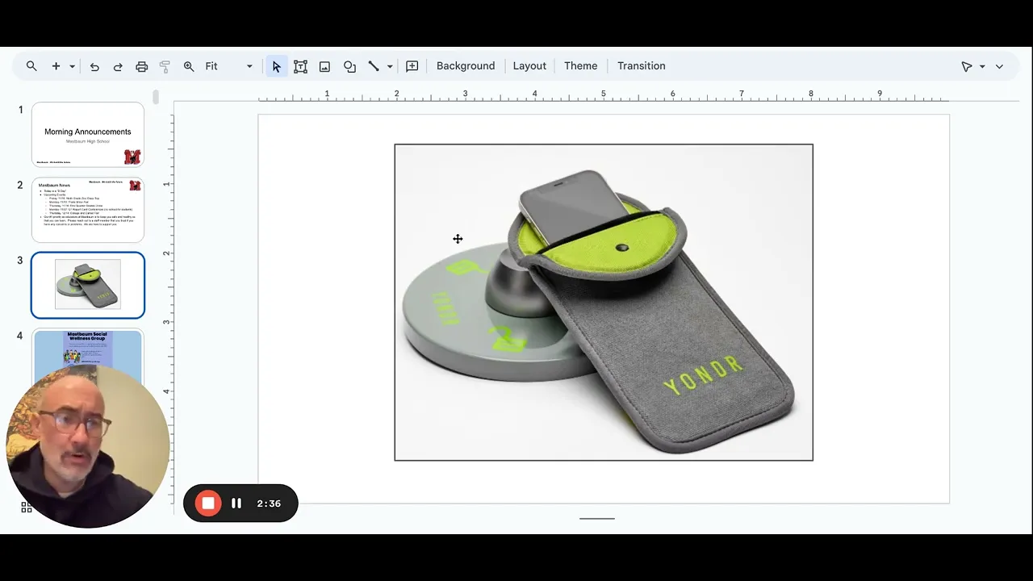Select the line tool
The height and width of the screenshot is (581, 1033).
click(374, 66)
